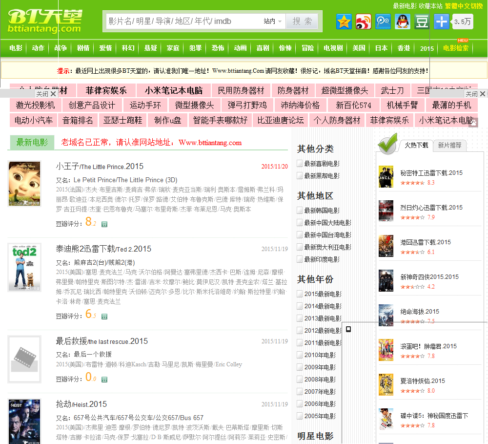This screenshot has width=488, height=444.
Task: Click the 搜索 search button
Action: (x=302, y=21)
